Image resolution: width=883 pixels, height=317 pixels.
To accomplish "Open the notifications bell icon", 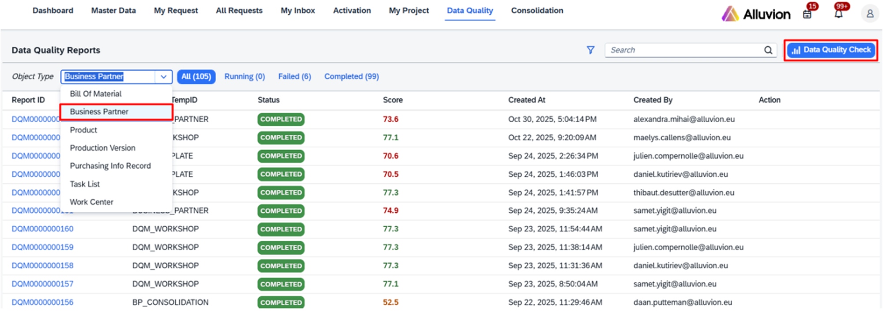I will (x=838, y=14).
